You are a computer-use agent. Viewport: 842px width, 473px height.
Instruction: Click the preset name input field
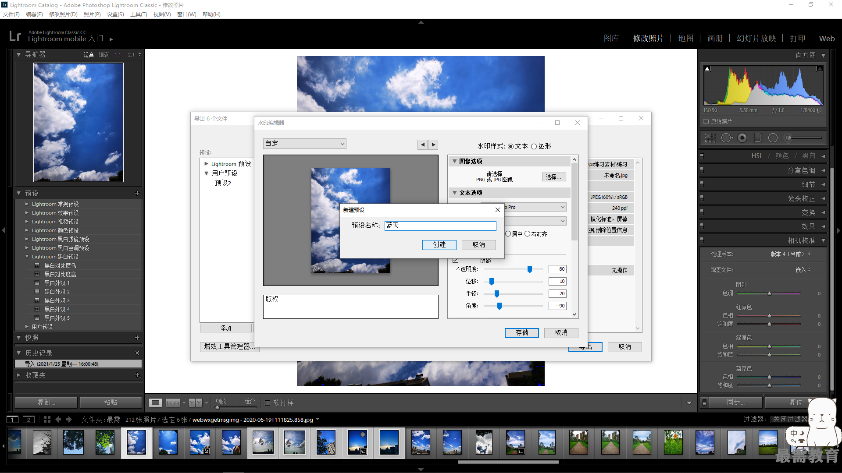(440, 226)
